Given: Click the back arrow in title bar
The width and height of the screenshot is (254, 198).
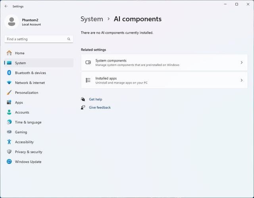Looking at the screenshot, I should pos(6,6).
